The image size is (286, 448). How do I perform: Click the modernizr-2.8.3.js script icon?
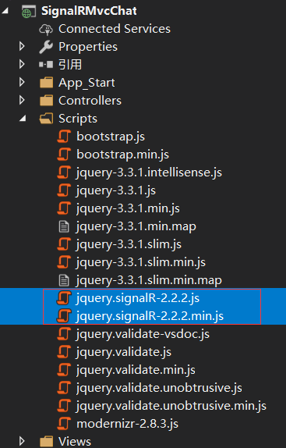[64, 424]
